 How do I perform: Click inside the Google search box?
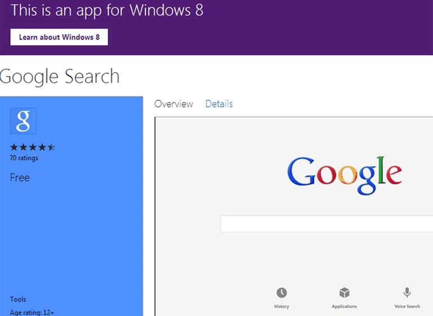[x=326, y=224]
